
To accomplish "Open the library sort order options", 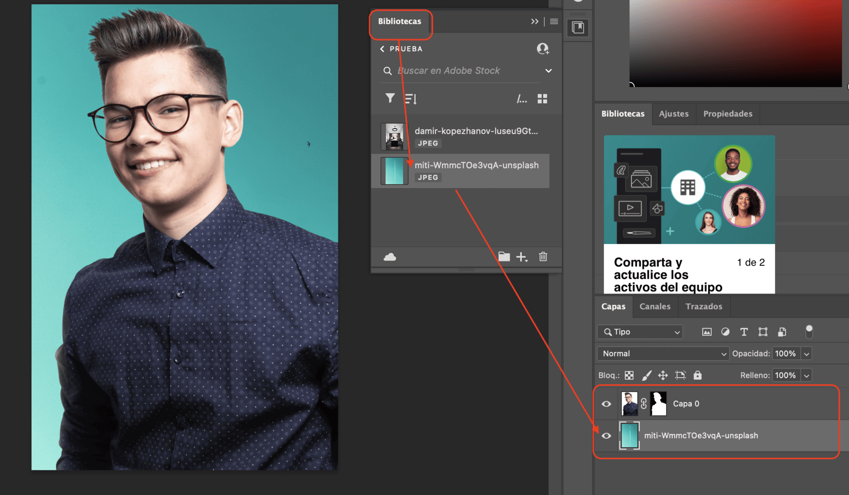I will [x=410, y=99].
